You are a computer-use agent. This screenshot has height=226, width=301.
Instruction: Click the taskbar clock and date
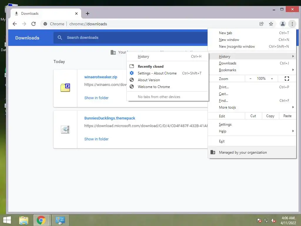pyautogui.click(x=288, y=220)
